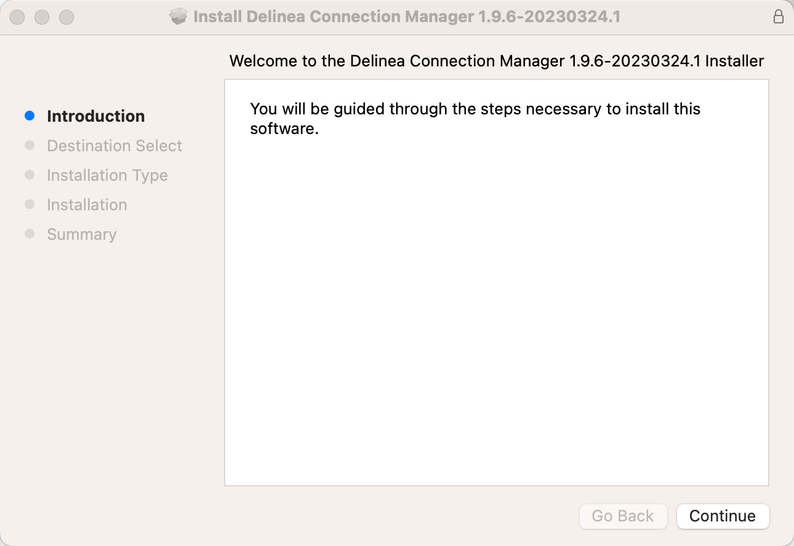
Task: Select the Introduction step in the sidebar
Action: [x=96, y=116]
